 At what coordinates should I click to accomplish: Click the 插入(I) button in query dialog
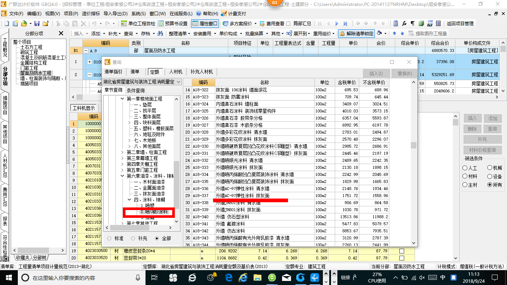[x=376, y=73]
